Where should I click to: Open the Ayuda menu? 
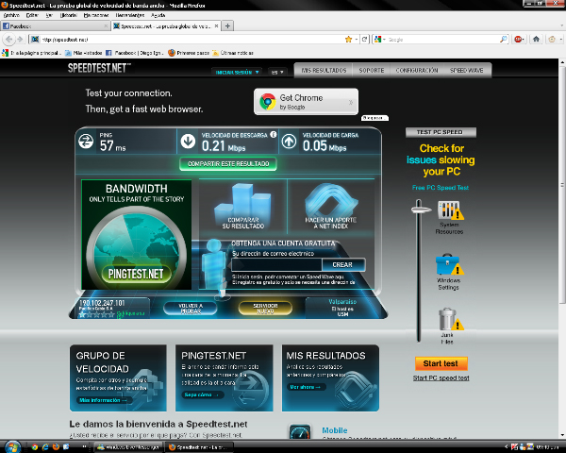[x=158, y=15]
